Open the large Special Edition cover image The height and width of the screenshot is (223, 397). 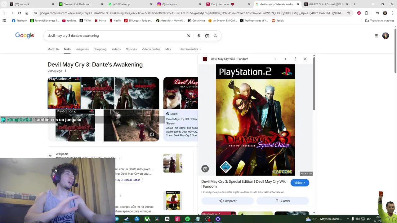pos(255,120)
